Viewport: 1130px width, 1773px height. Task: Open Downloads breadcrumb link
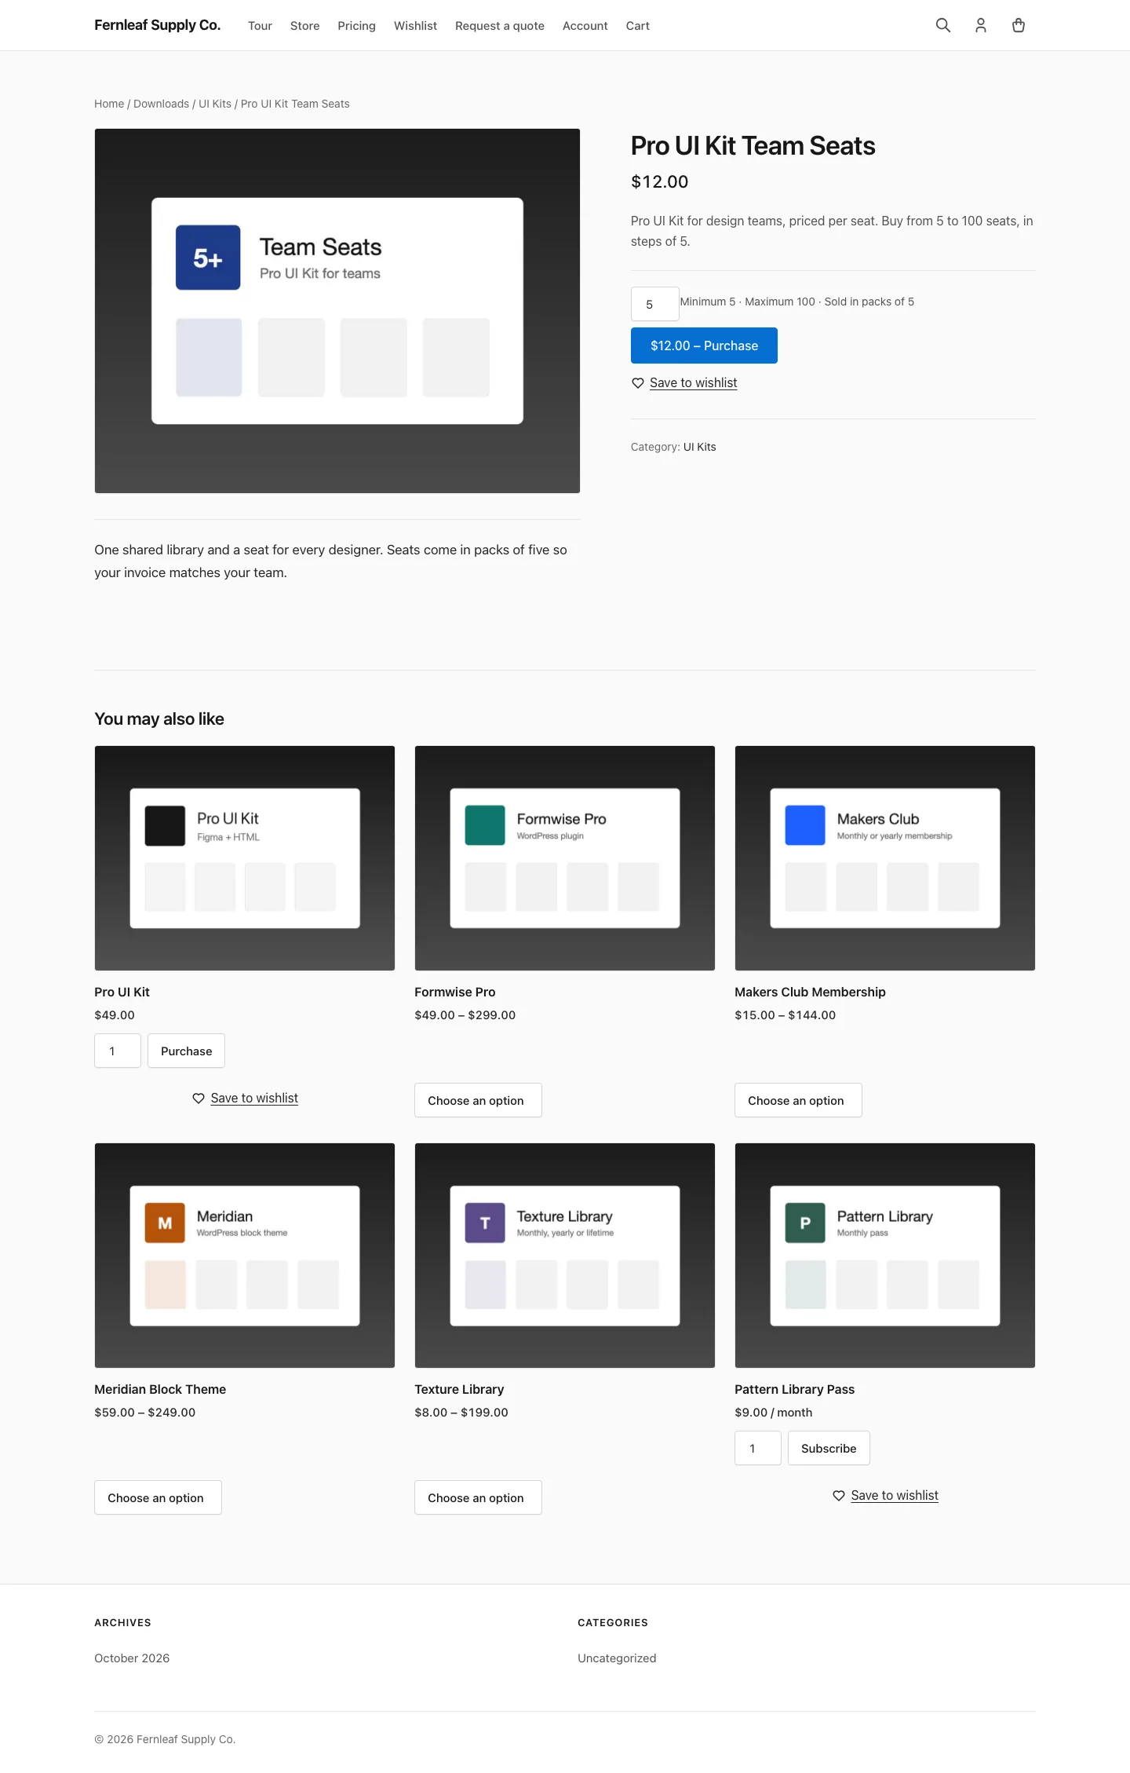161,104
